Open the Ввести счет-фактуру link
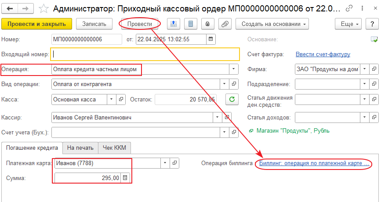 pos(323,54)
